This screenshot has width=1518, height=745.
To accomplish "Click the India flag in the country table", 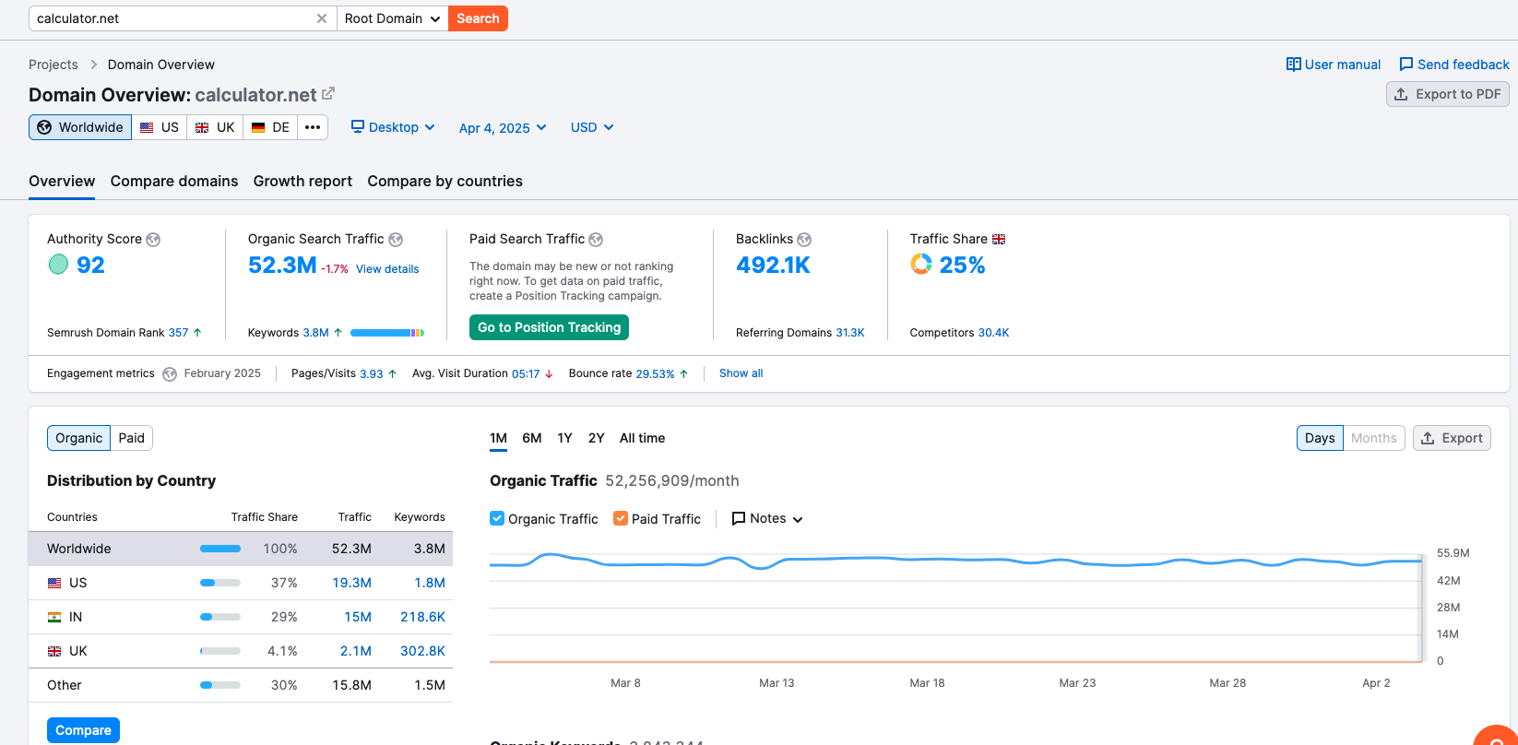I will (54, 617).
